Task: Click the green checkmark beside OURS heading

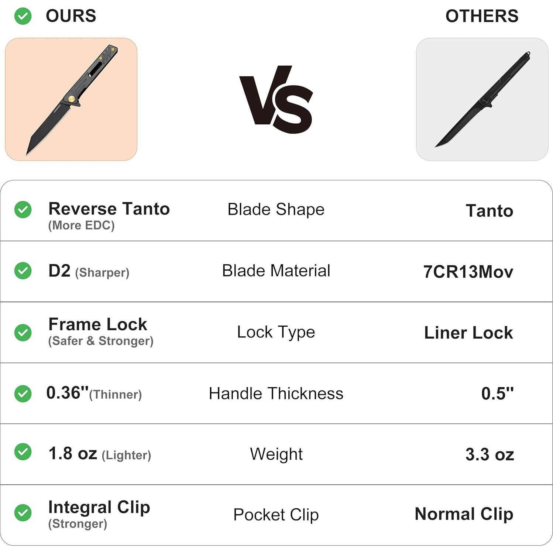Action: (23, 16)
